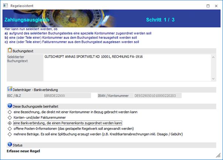This screenshot has height=160, width=223.
Task: Select 'eine Bankverbindung' Personenkonto radio option
Action: pyautogui.click(x=9, y=123)
